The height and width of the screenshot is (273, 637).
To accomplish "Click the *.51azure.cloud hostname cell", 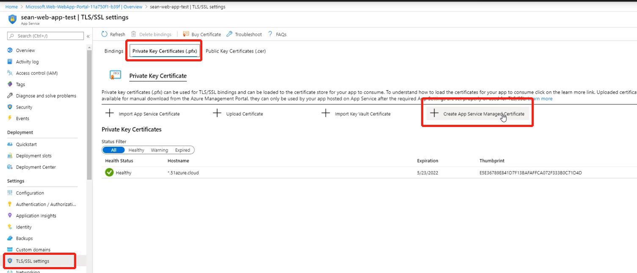I will pyautogui.click(x=183, y=173).
